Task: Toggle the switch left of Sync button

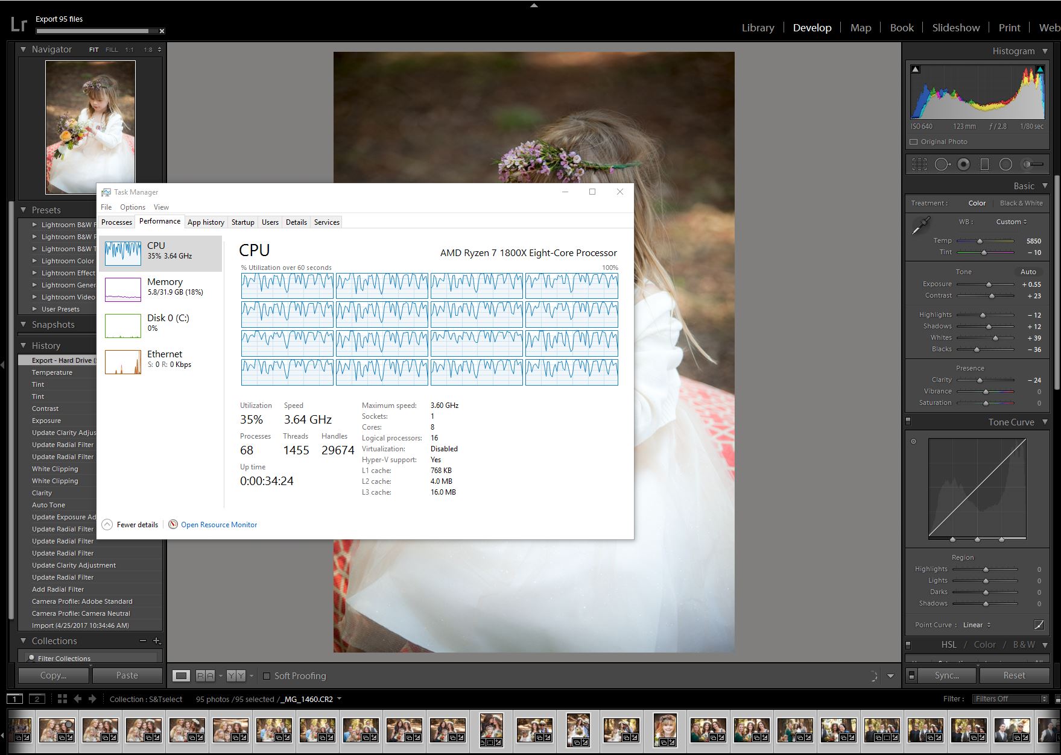Action: (x=912, y=675)
